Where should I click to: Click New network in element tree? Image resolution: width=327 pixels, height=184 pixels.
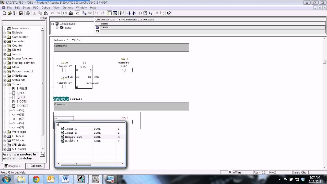tap(20, 28)
